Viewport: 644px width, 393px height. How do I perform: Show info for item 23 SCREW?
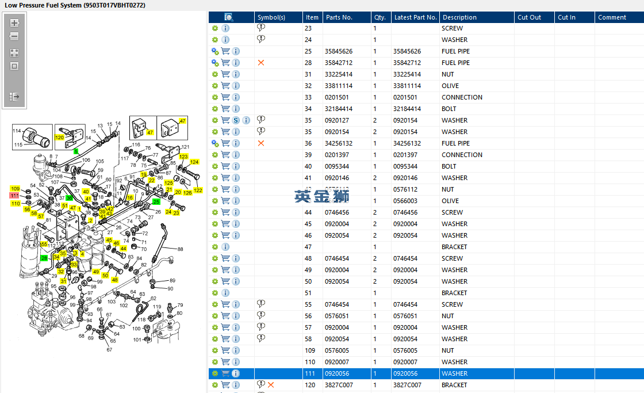(x=225, y=28)
